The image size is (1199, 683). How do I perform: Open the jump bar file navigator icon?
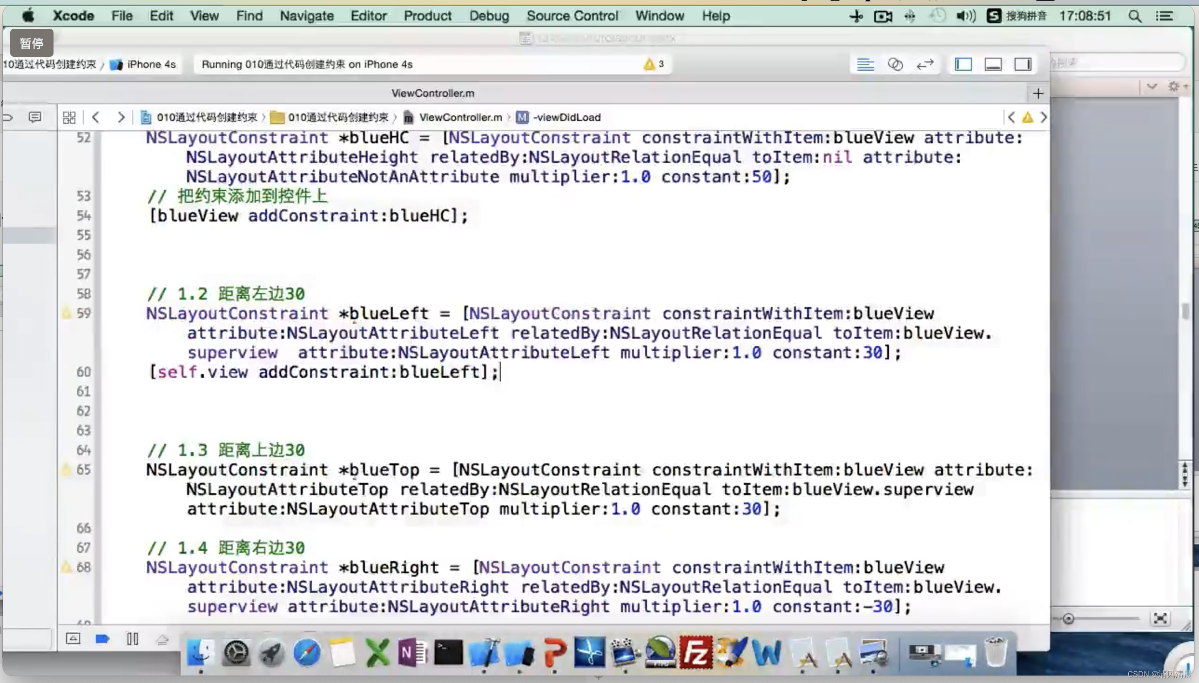[x=68, y=117]
